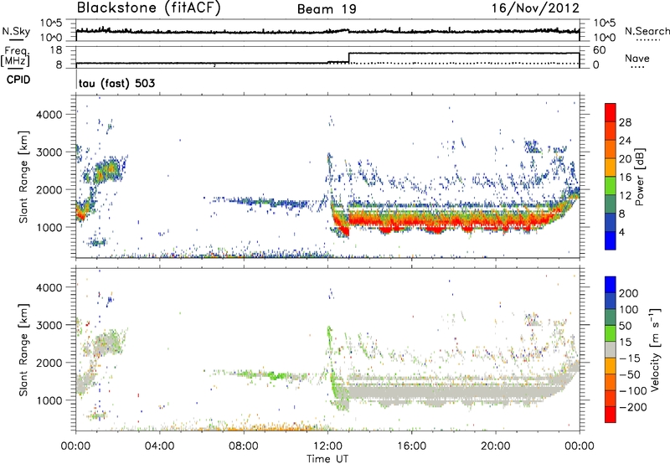
Task: Click the 'Velocity [m s-1]' color bar label
Action: coord(655,349)
